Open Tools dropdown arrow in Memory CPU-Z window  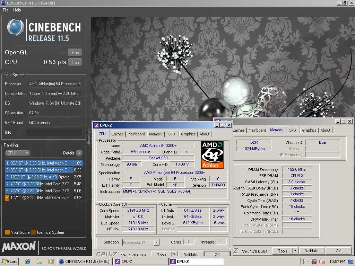tap(295, 251)
